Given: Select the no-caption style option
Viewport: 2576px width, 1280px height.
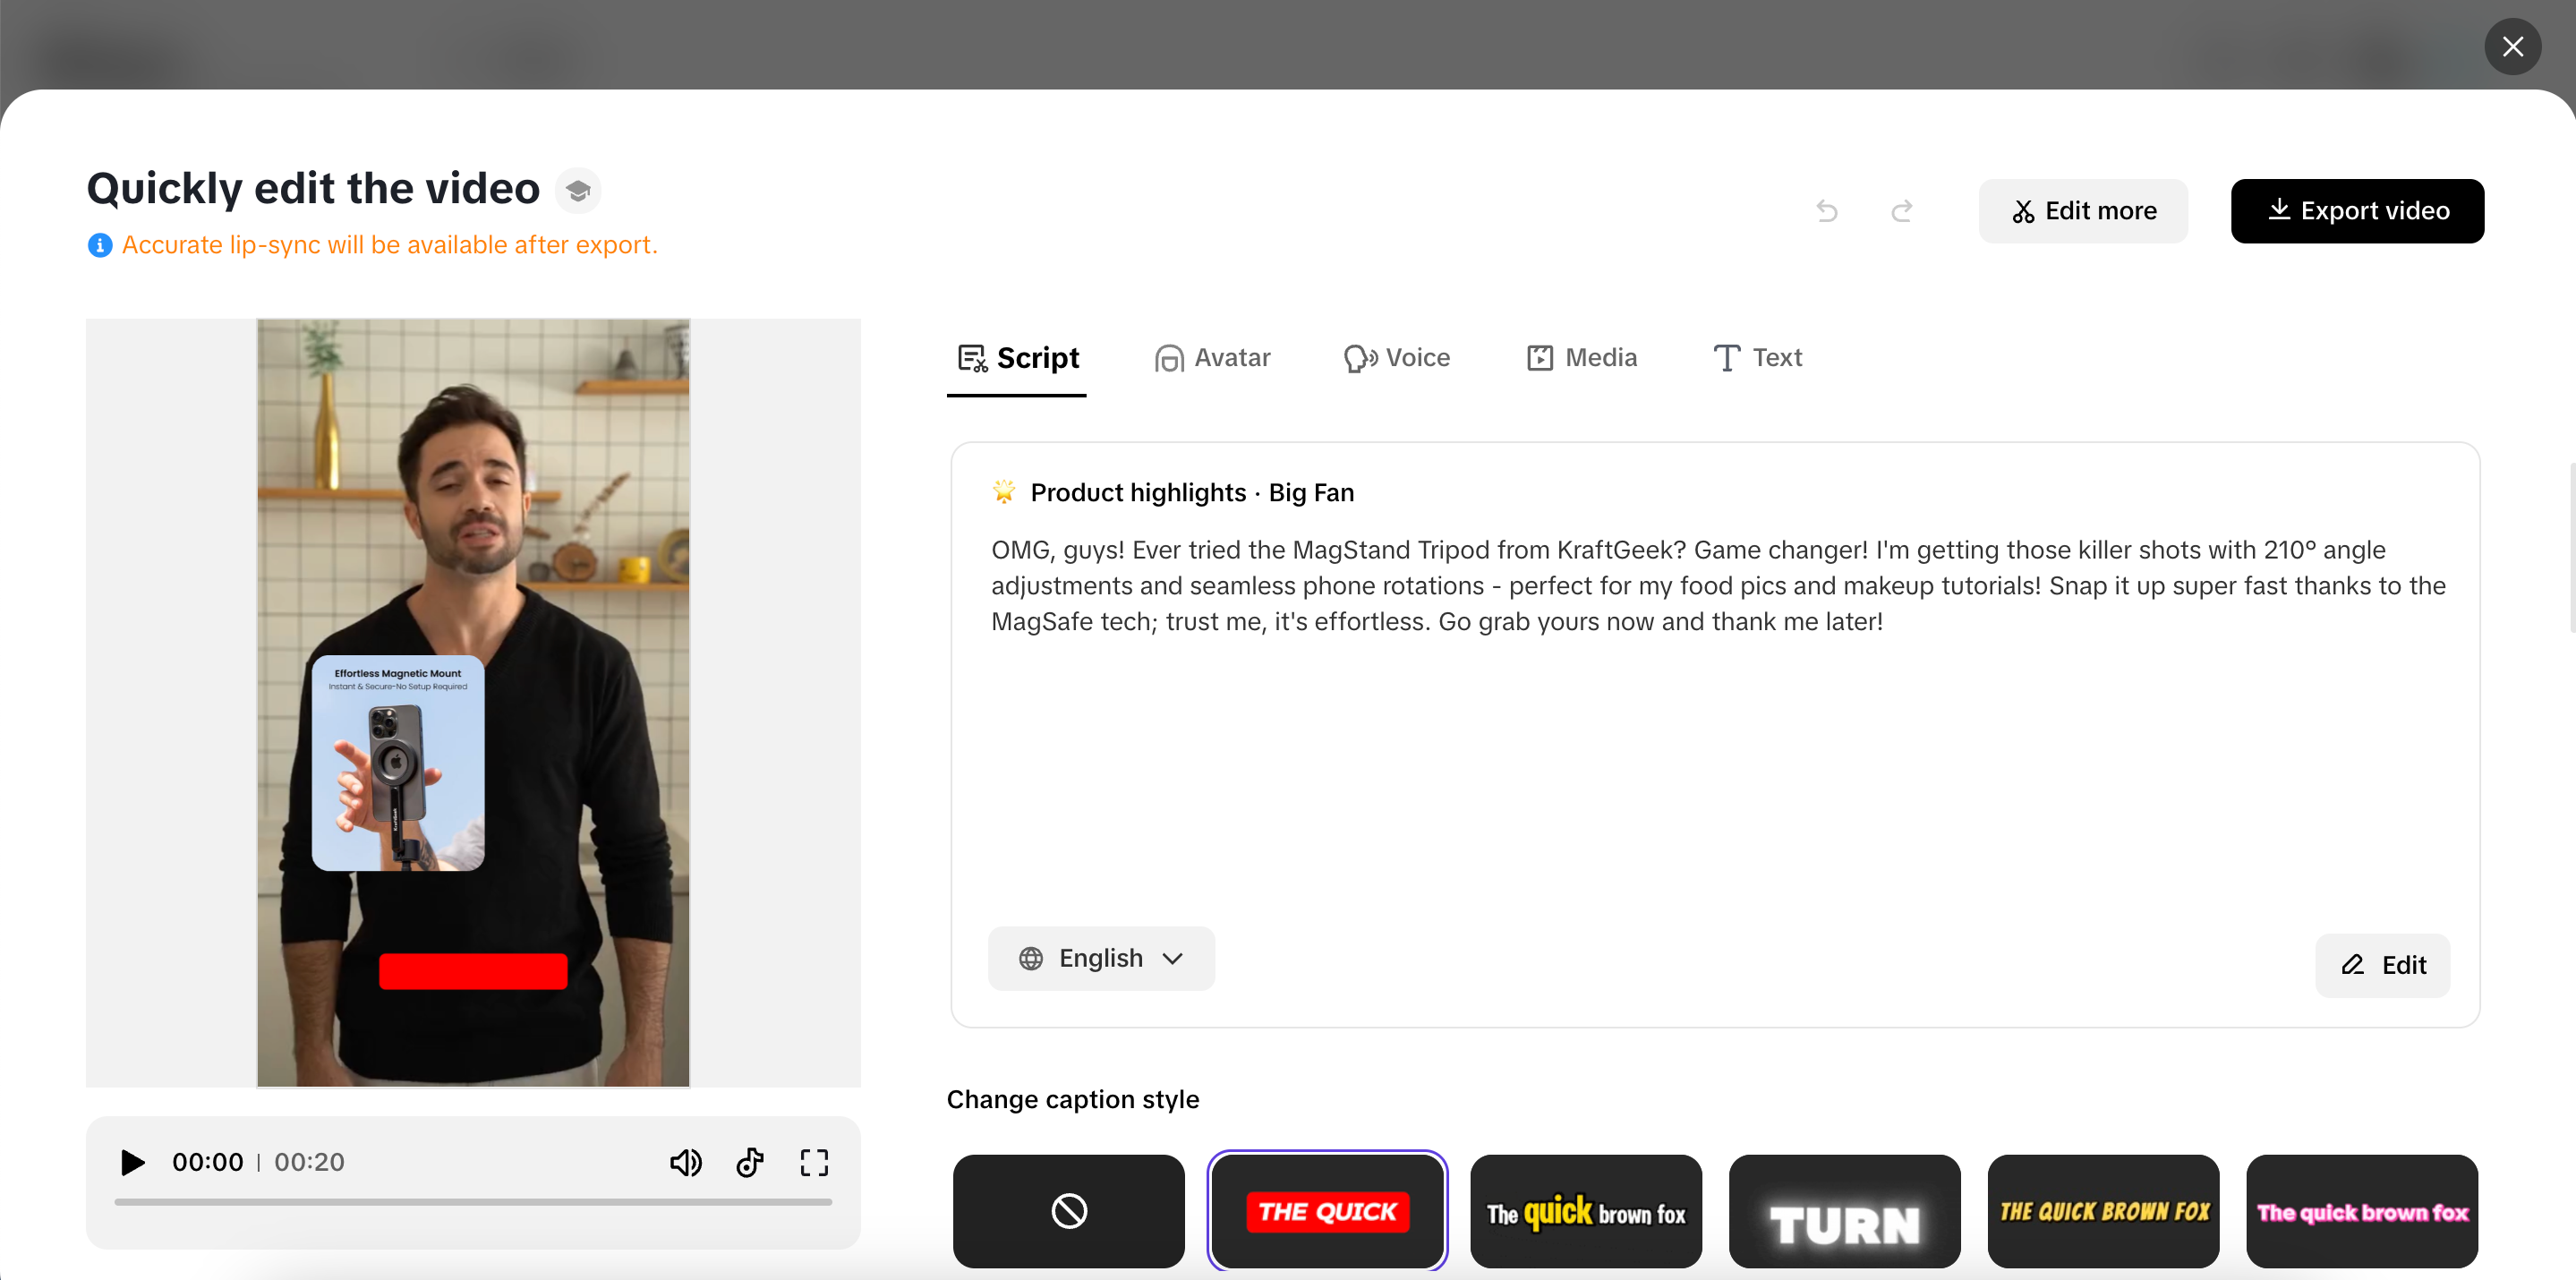Looking at the screenshot, I should coord(1068,1211).
